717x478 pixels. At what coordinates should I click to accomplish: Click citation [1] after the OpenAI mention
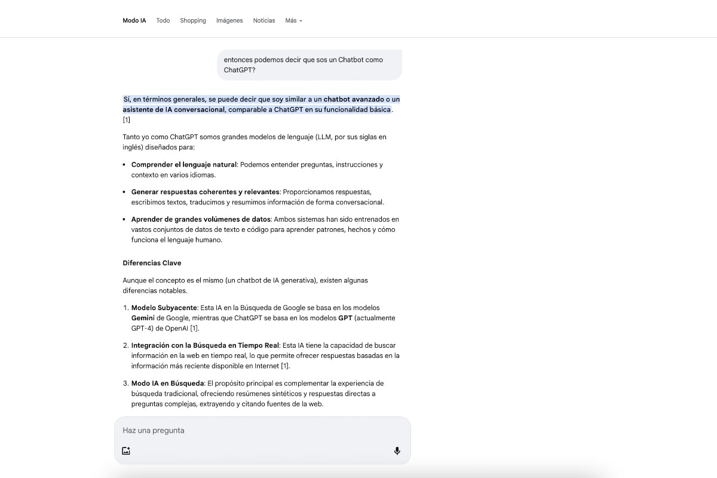(194, 328)
